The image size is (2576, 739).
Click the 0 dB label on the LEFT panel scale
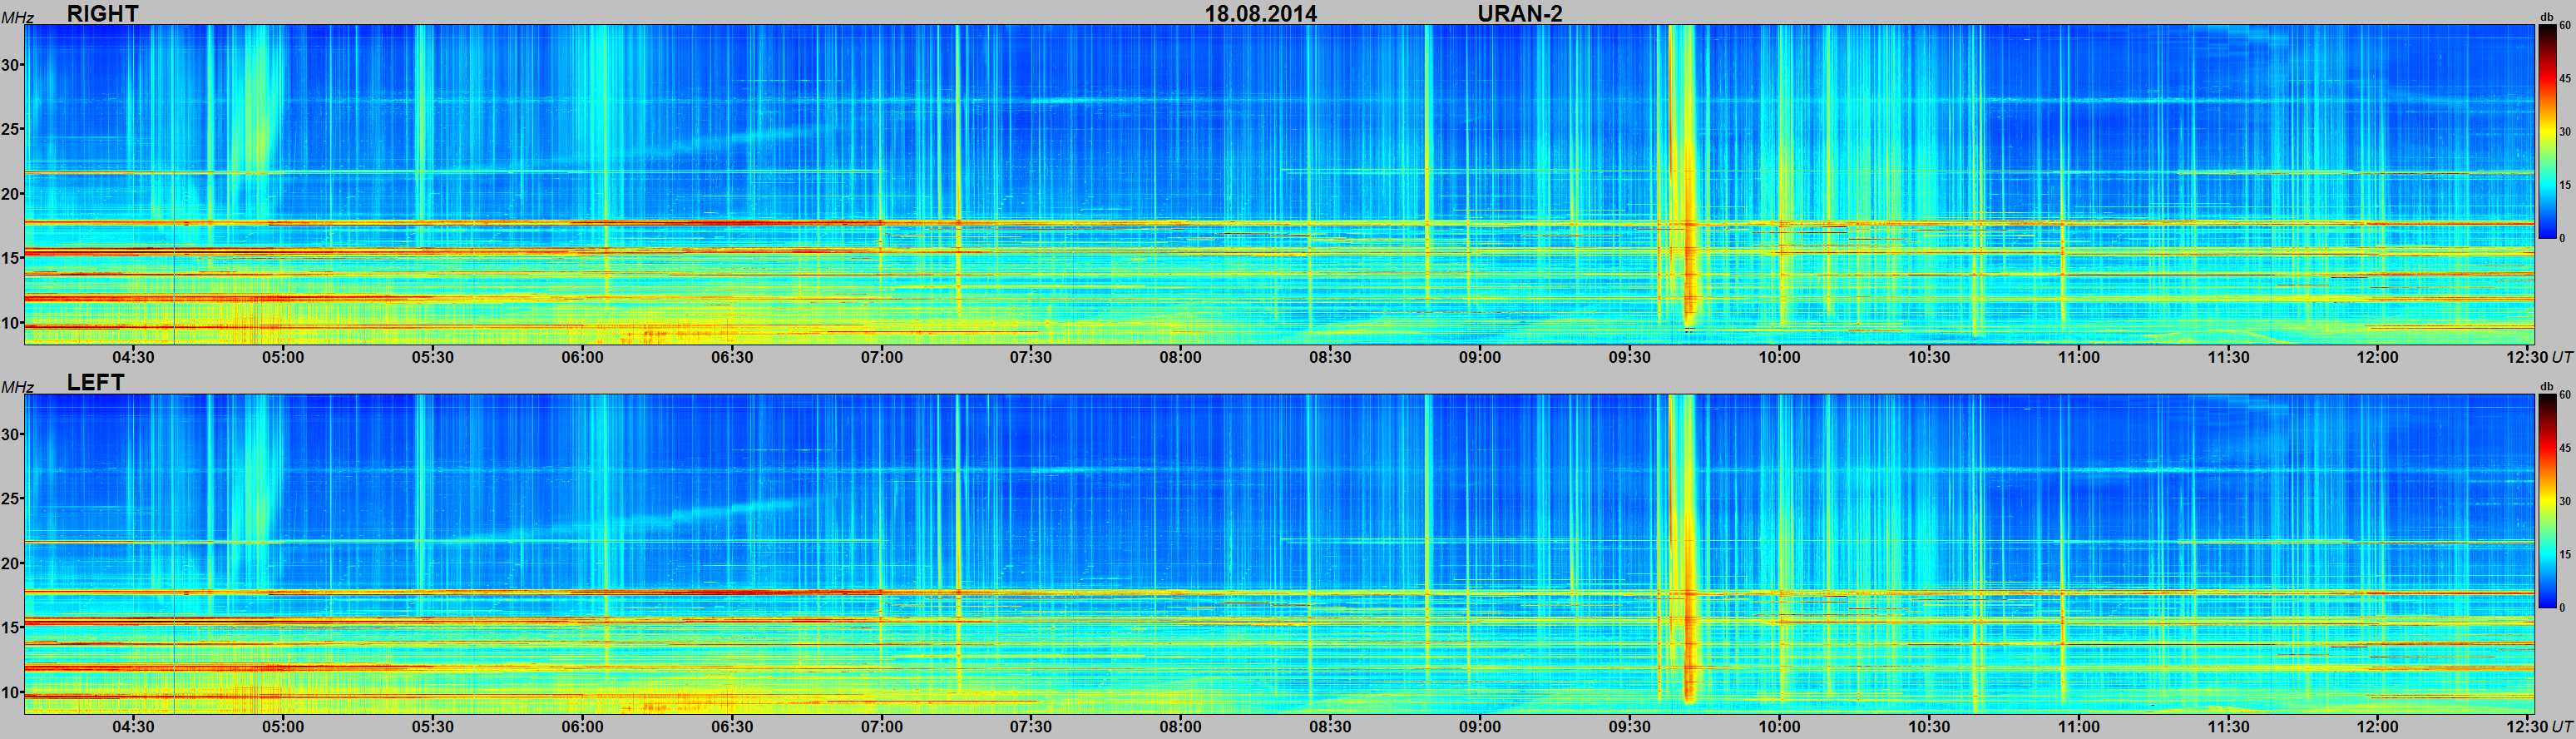pos(2562,607)
